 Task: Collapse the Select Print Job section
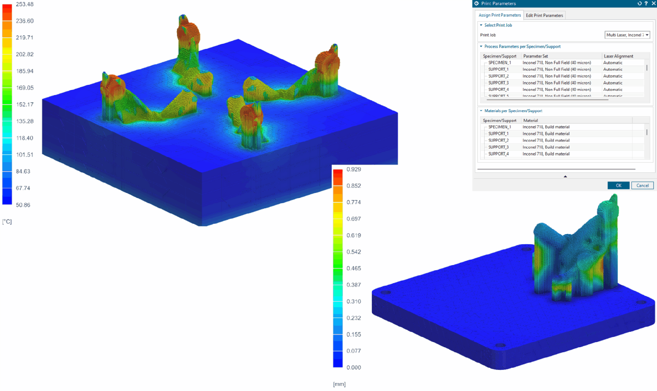point(481,25)
